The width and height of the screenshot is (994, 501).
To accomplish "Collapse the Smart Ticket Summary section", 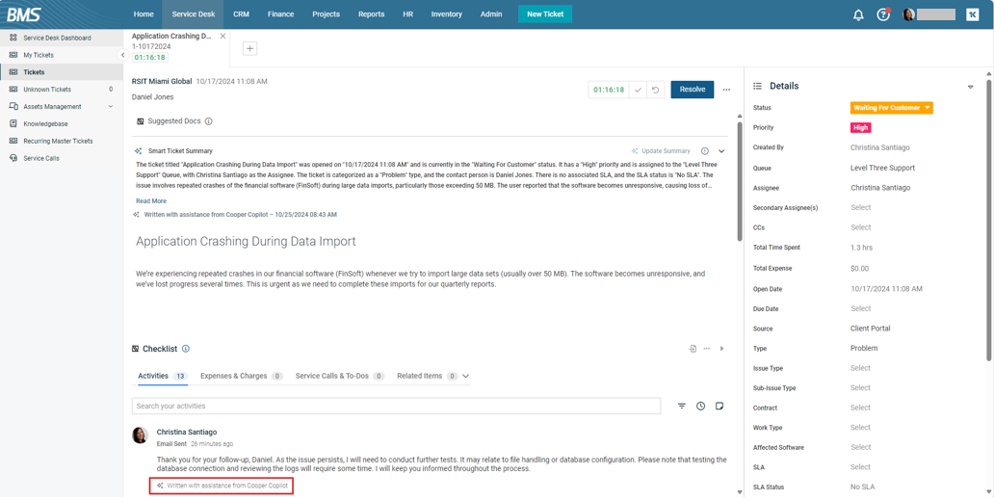I will pyautogui.click(x=721, y=151).
